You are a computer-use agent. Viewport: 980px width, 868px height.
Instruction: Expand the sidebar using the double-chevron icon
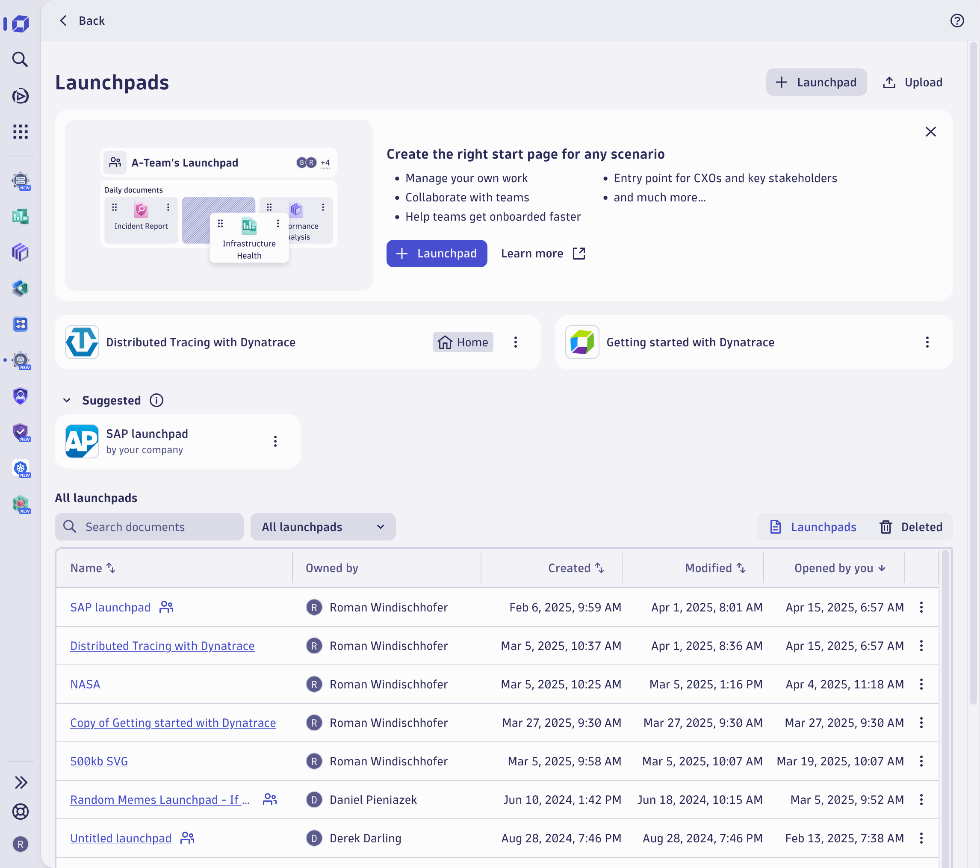point(21,782)
